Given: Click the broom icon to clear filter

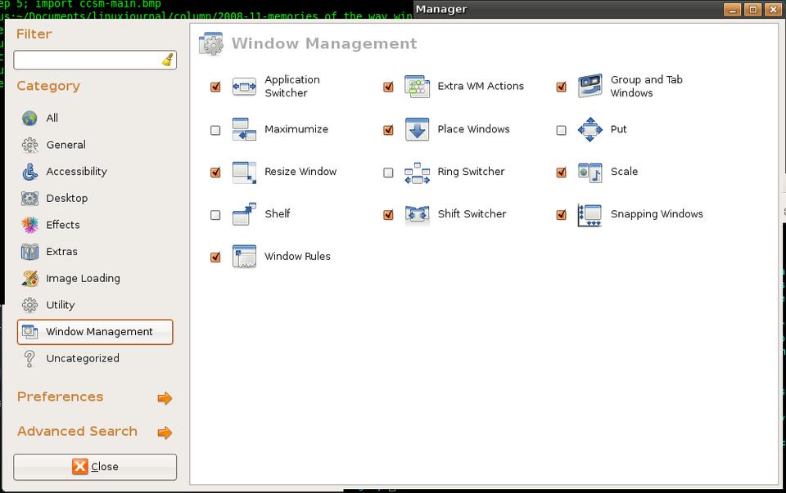Looking at the screenshot, I should [167, 61].
